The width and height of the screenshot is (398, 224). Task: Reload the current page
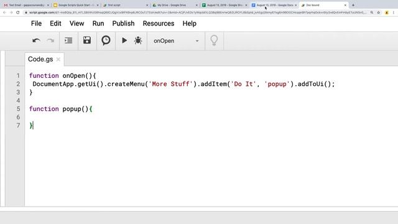tap(18, 12)
